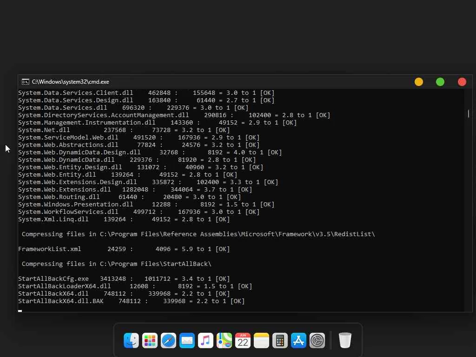This screenshot has height=357, width=476.
Task: Maximize cmd window with green button
Action: pyautogui.click(x=440, y=82)
